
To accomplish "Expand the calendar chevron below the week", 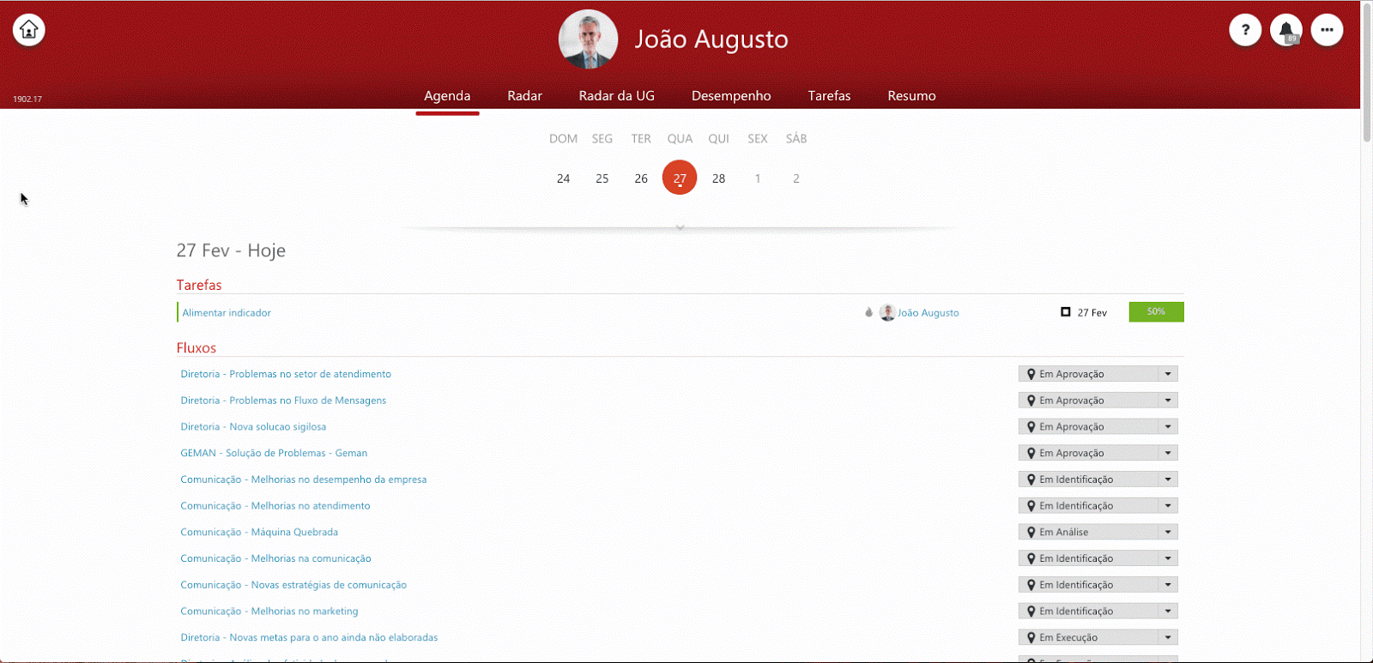I will point(680,227).
